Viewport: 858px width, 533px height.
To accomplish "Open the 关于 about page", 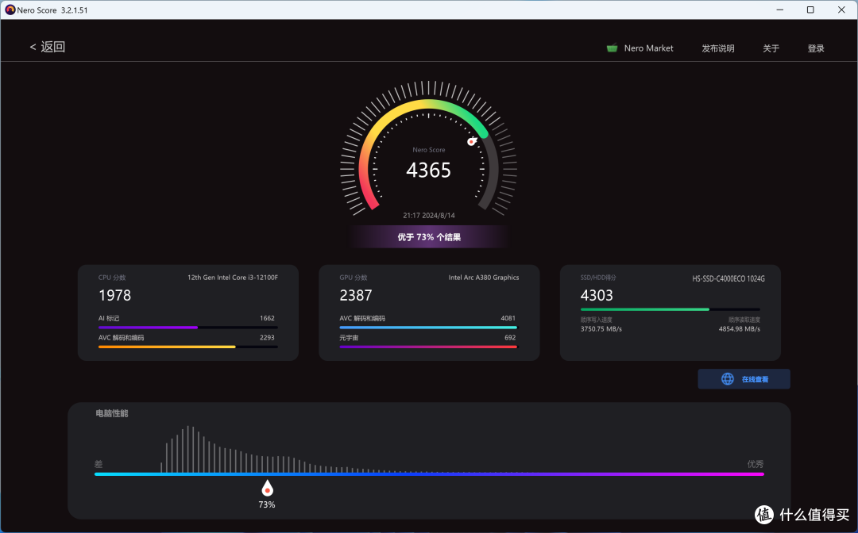I will coord(771,48).
